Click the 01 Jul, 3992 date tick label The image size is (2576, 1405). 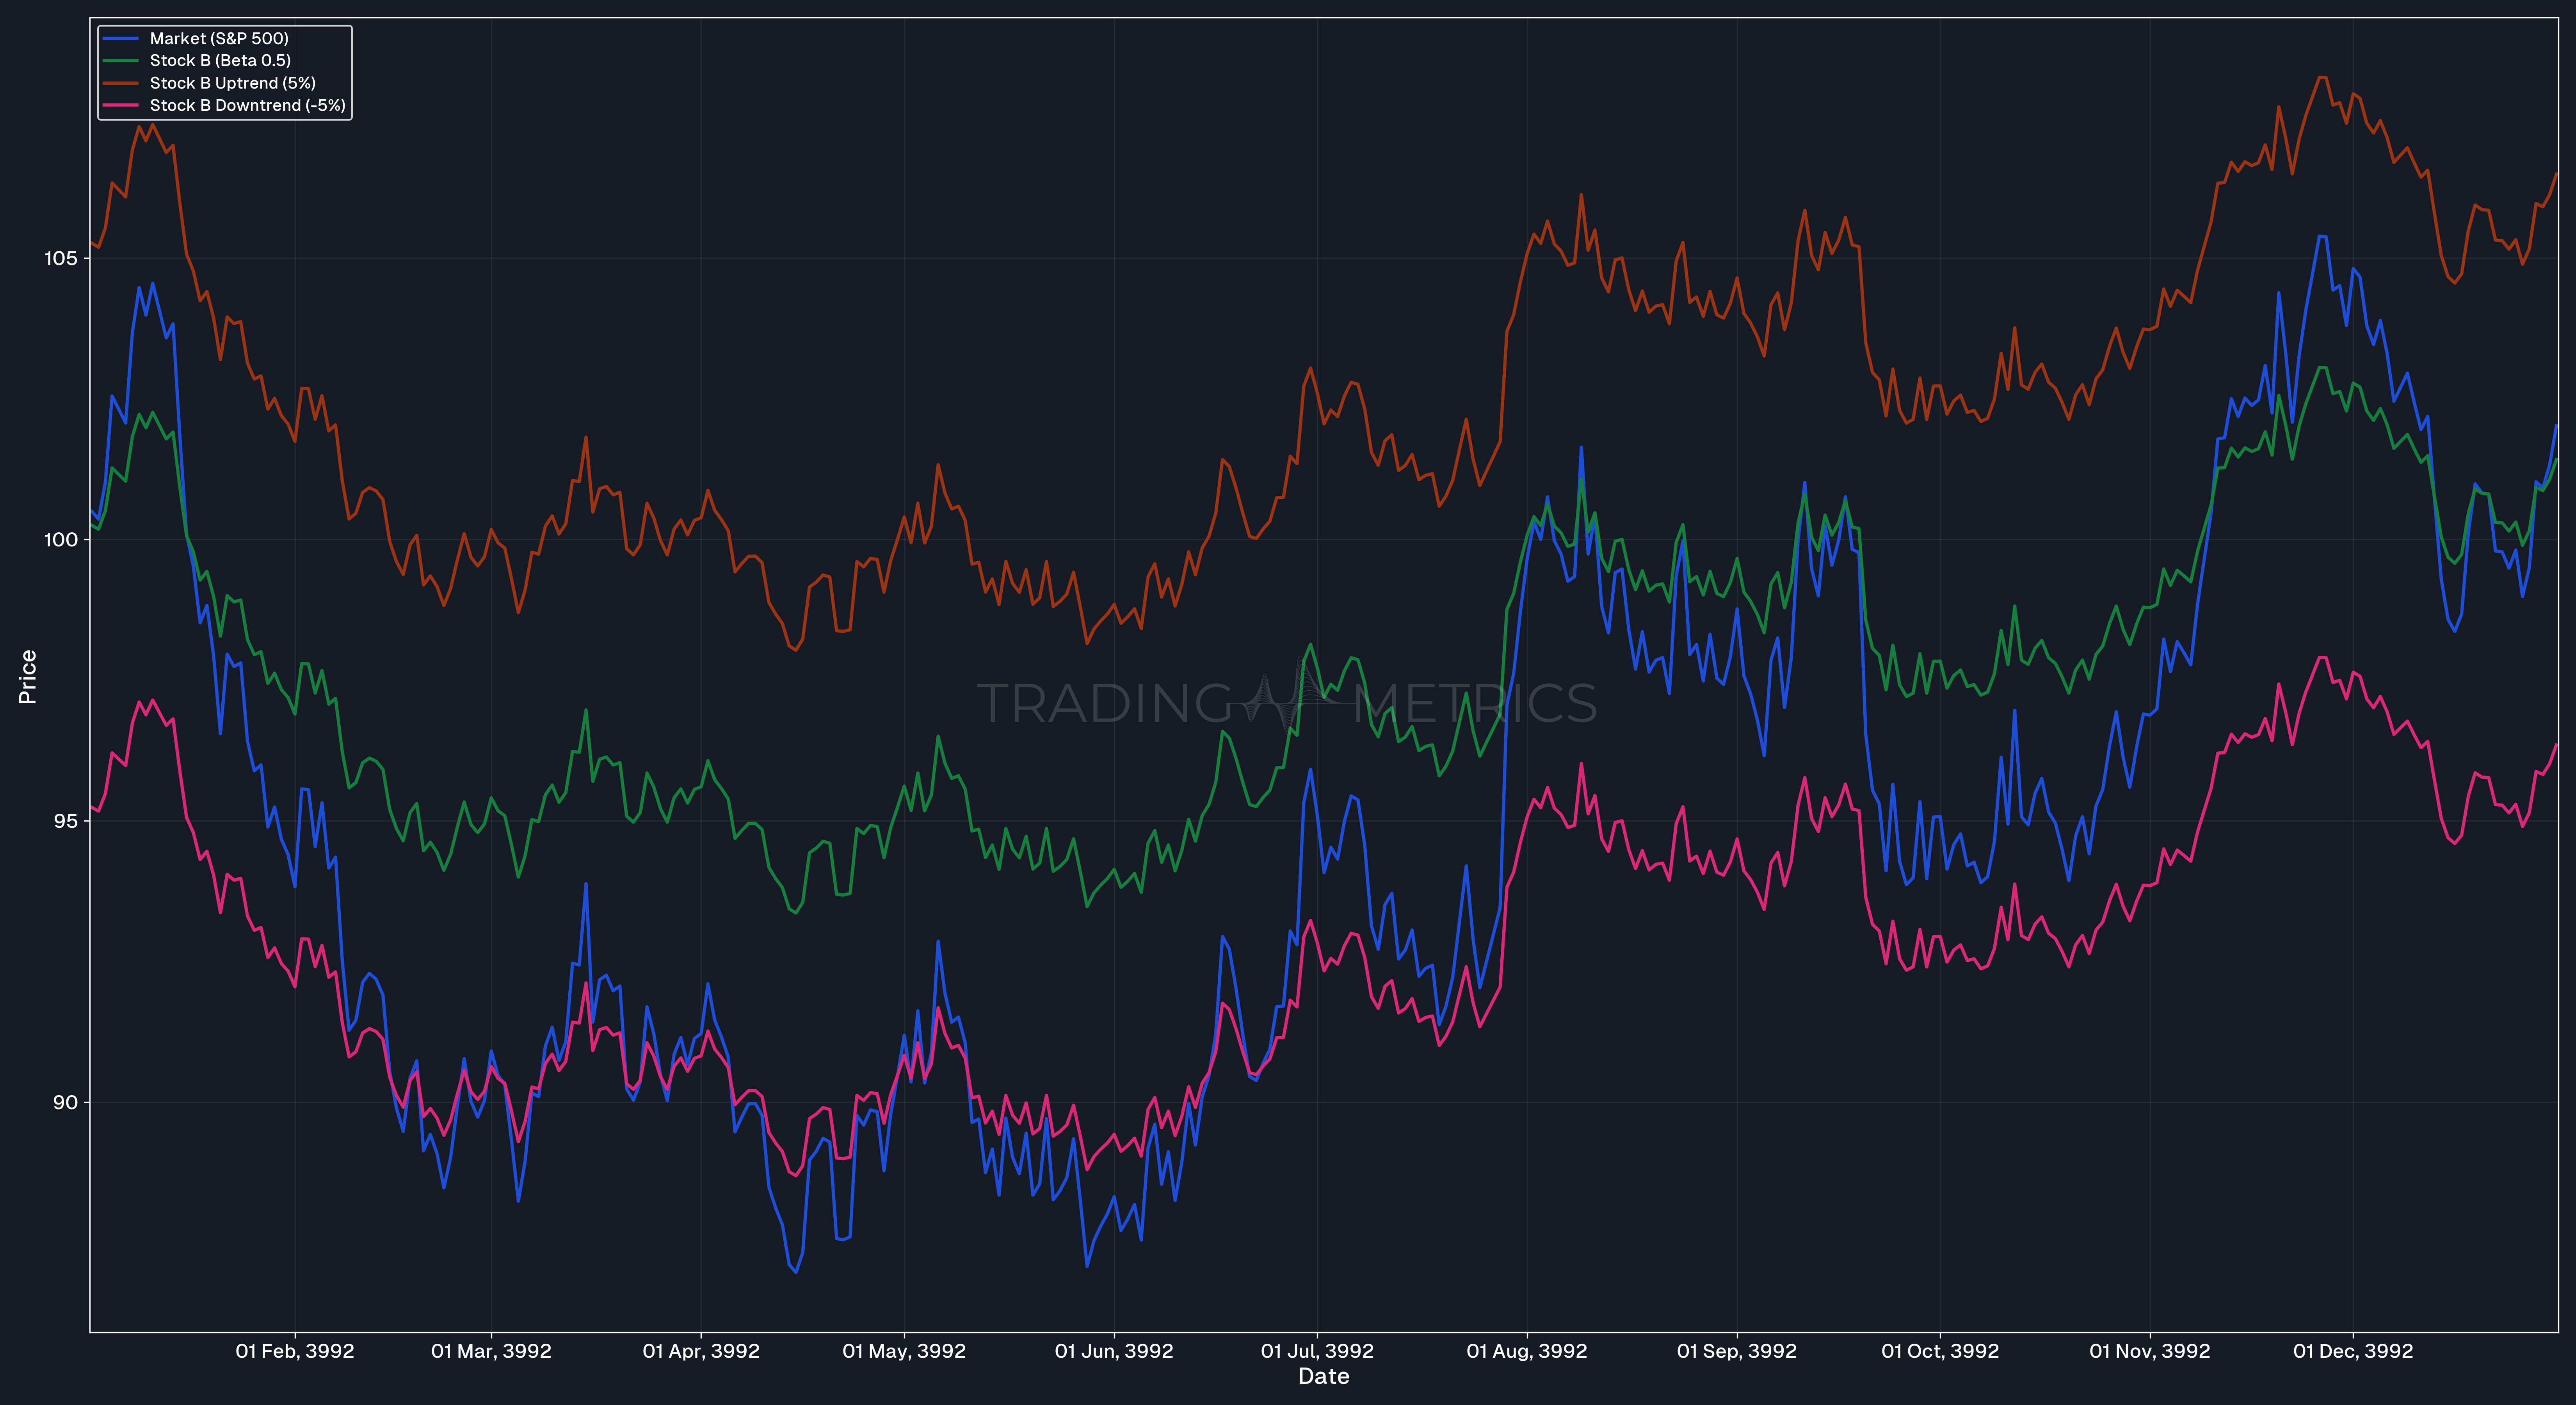pos(1317,1351)
